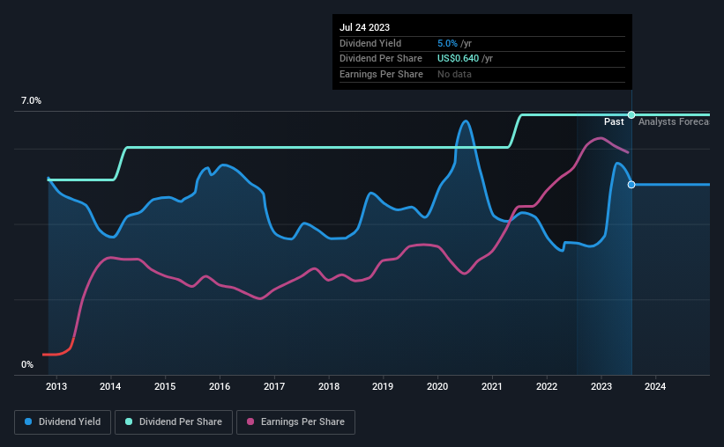Select the 2024 label on the x-axis
The height and width of the screenshot is (447, 724).
655,386
